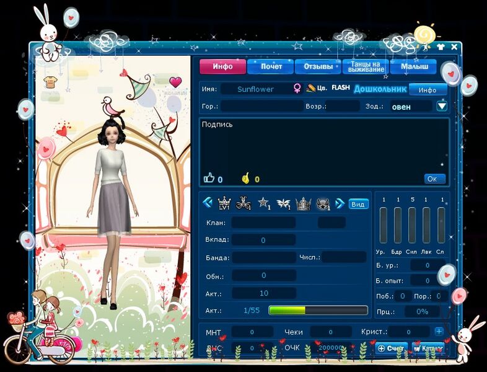Click the colored pencil Цв. icon
This screenshot has height=372, width=487.
(311, 89)
